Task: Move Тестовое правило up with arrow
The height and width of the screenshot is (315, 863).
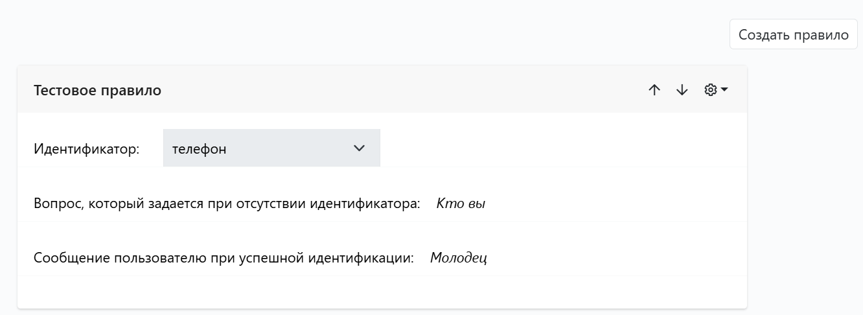Action: click(654, 90)
